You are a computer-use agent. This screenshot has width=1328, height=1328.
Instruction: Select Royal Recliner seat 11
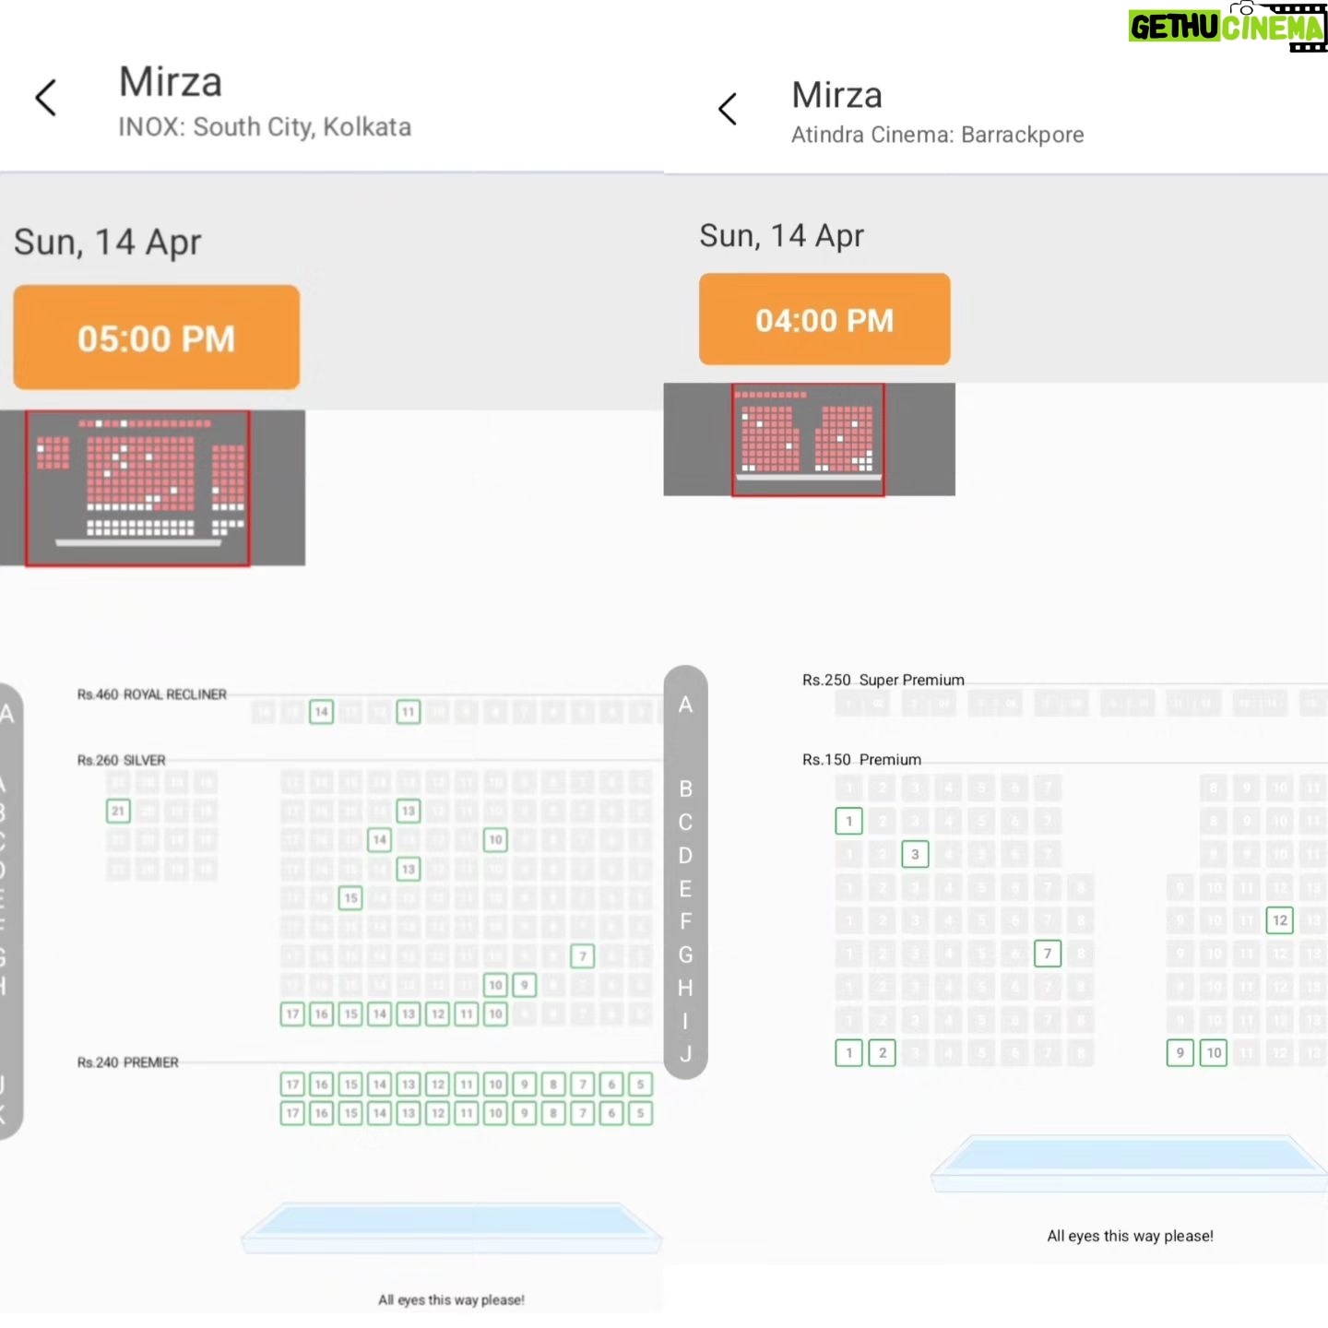(x=409, y=712)
